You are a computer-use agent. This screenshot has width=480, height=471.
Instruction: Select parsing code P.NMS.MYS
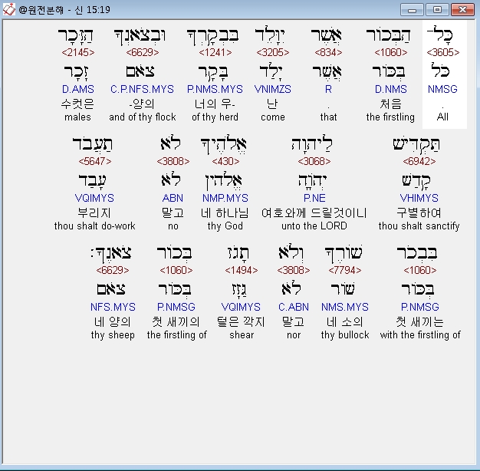[x=215, y=89]
